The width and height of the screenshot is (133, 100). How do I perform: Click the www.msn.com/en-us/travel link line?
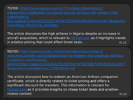point(66,56)
